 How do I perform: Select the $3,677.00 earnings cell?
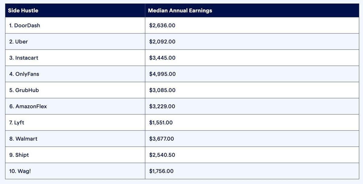point(162,139)
